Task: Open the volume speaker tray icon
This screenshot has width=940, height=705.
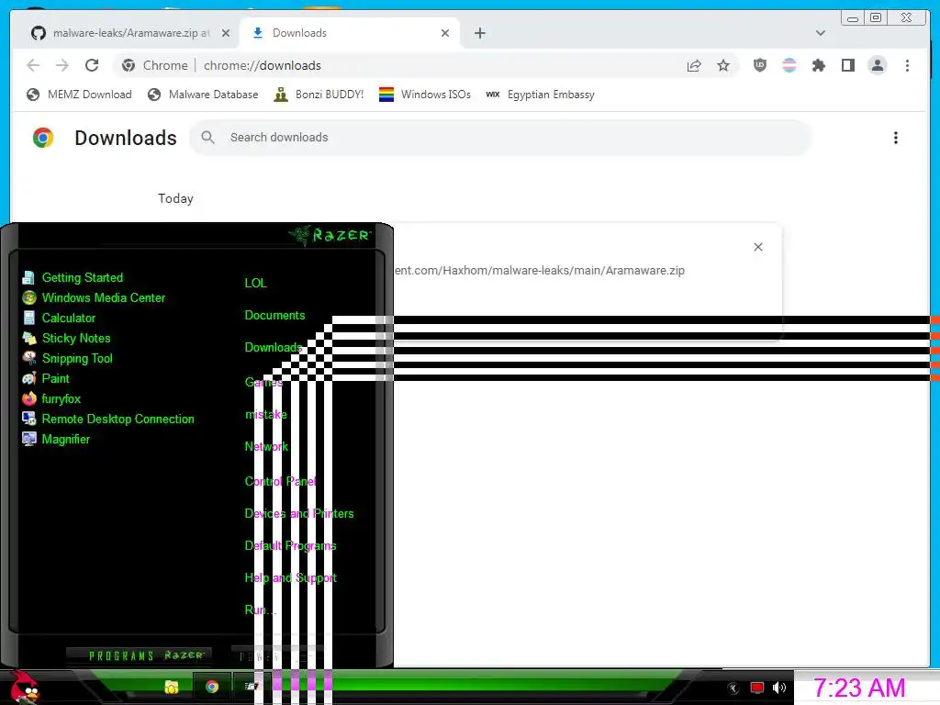Action: pyautogui.click(x=779, y=688)
